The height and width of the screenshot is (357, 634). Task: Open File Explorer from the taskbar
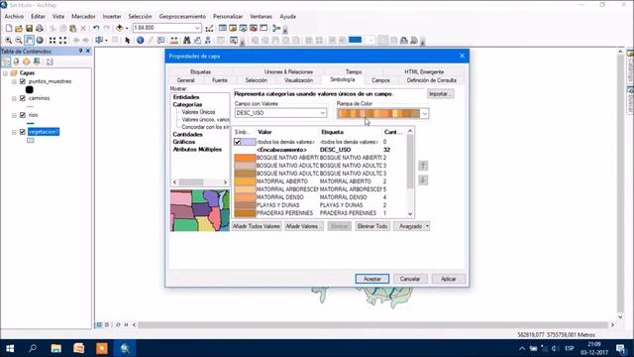pyautogui.click(x=55, y=348)
